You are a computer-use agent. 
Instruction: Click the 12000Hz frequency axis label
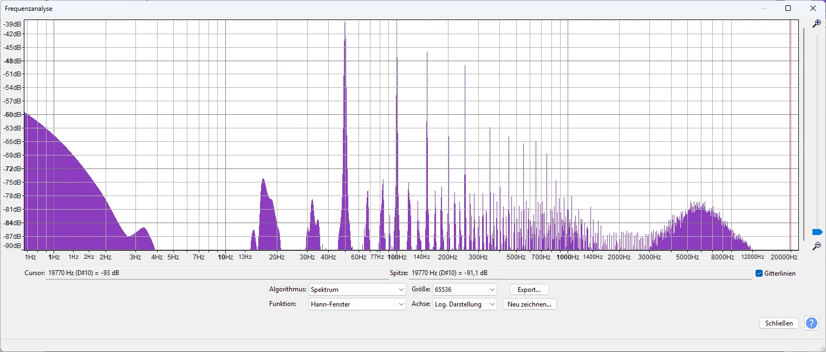click(x=752, y=257)
